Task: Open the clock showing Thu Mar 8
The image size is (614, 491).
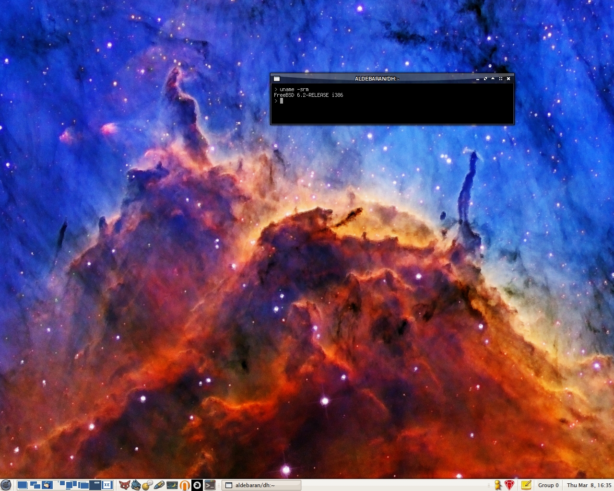Action: point(589,485)
